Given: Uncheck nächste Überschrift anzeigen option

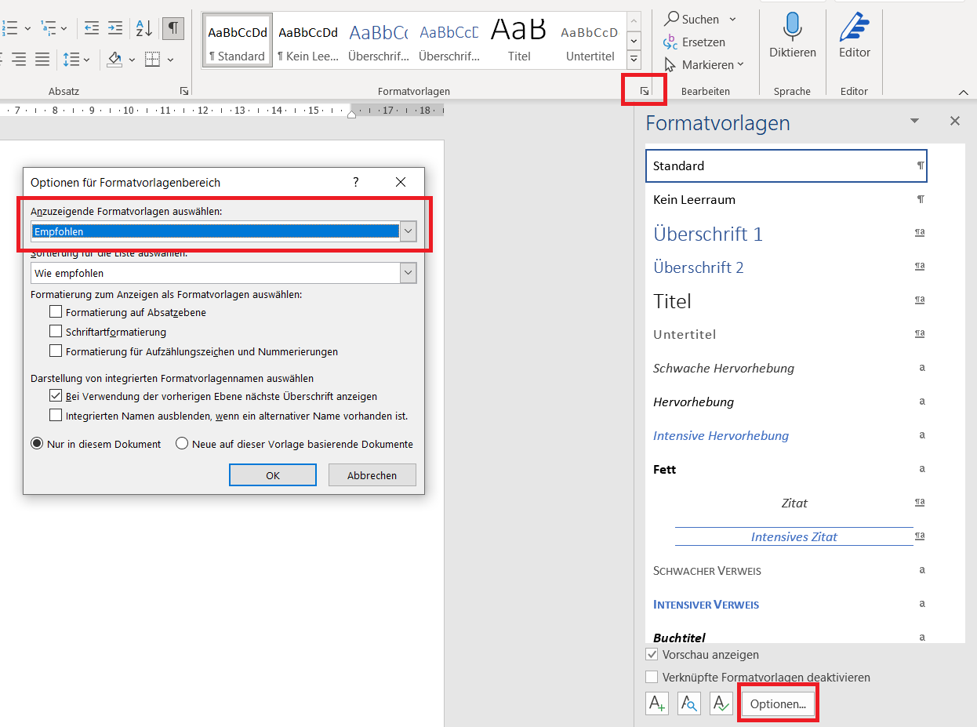Looking at the screenshot, I should click(x=56, y=396).
